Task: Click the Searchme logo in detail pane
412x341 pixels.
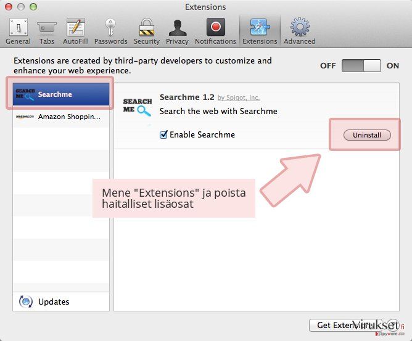Action: [x=137, y=107]
